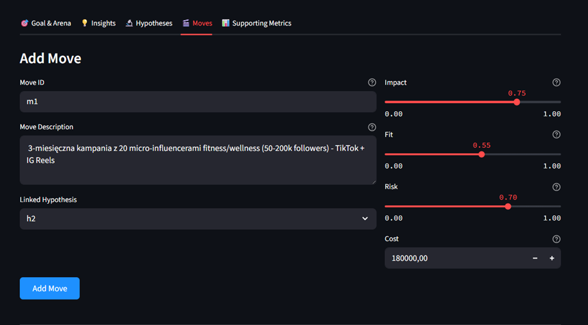
Task: Decrease Cost with the minus button
Action: (535, 258)
